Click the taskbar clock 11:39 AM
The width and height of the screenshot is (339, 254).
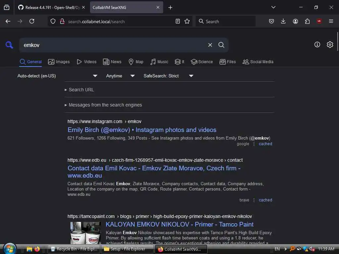click(326, 249)
